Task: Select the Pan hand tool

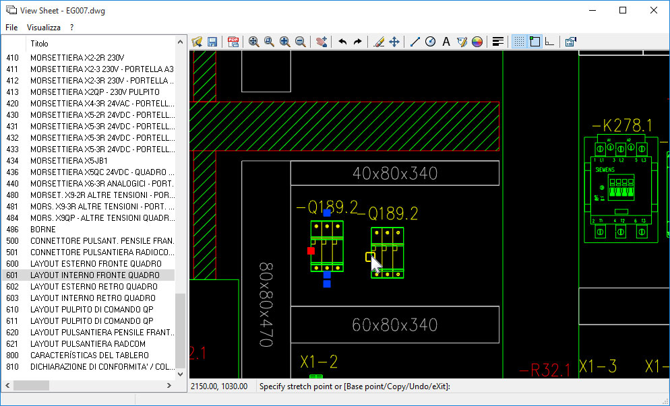Action: tap(322, 42)
